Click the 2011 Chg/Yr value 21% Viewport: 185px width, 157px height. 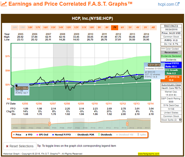[109, 111]
